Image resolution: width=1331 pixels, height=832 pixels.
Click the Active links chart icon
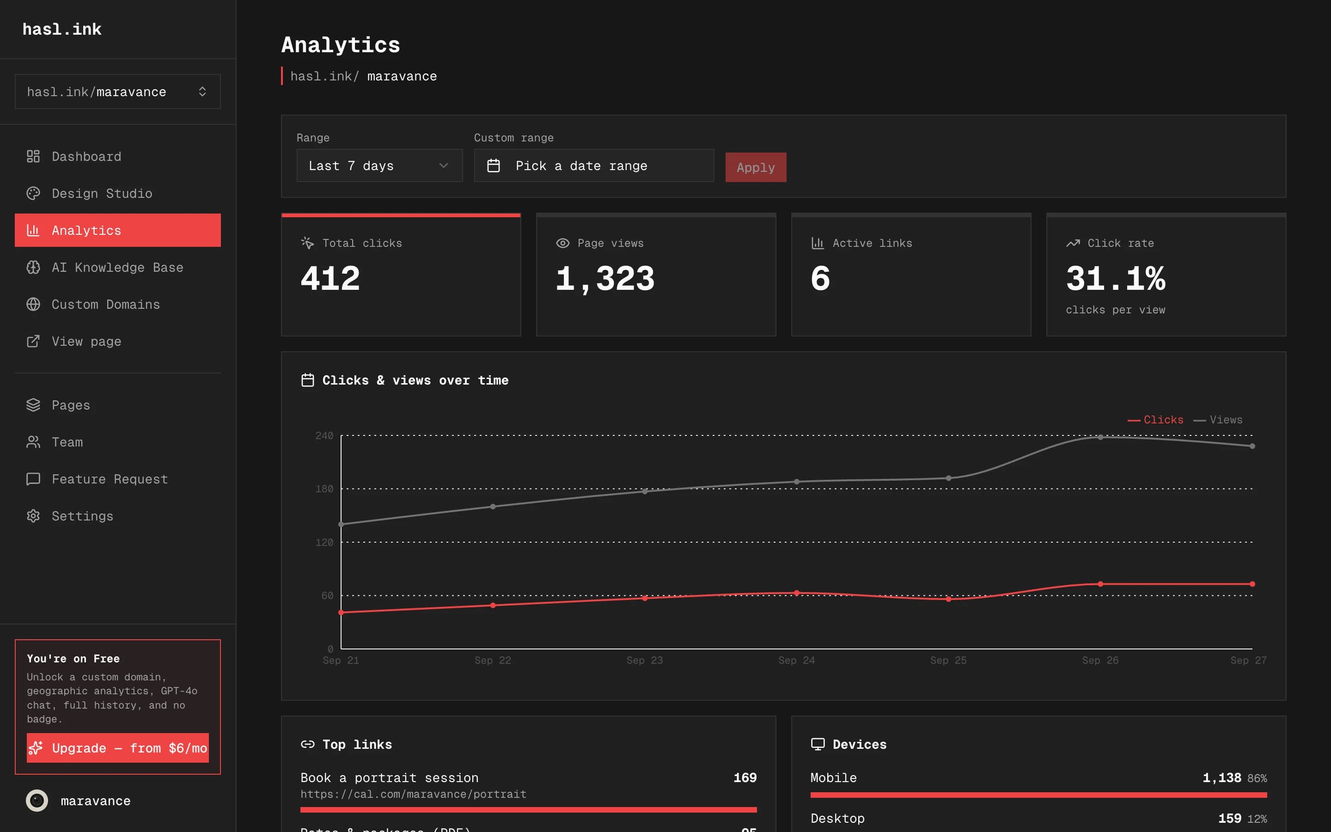pos(818,243)
